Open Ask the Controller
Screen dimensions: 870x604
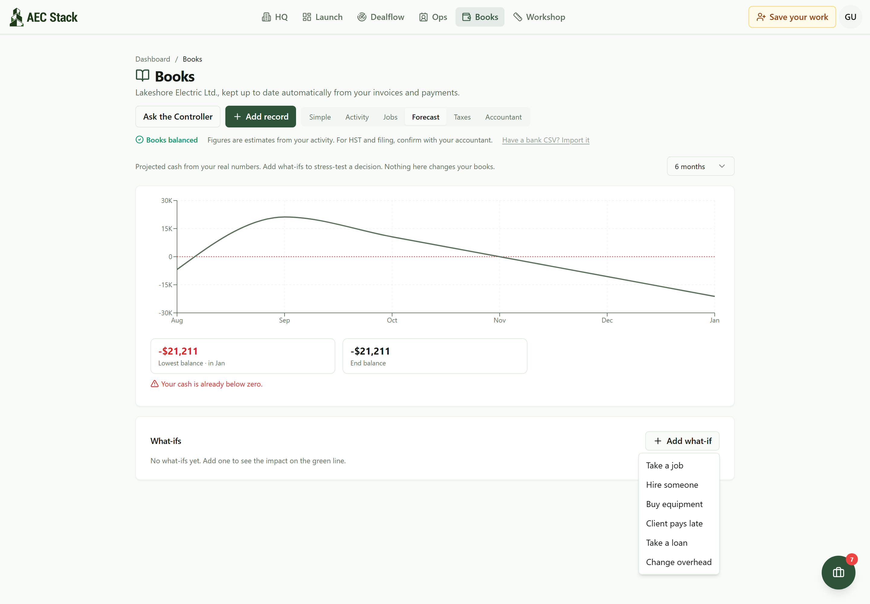pos(178,117)
